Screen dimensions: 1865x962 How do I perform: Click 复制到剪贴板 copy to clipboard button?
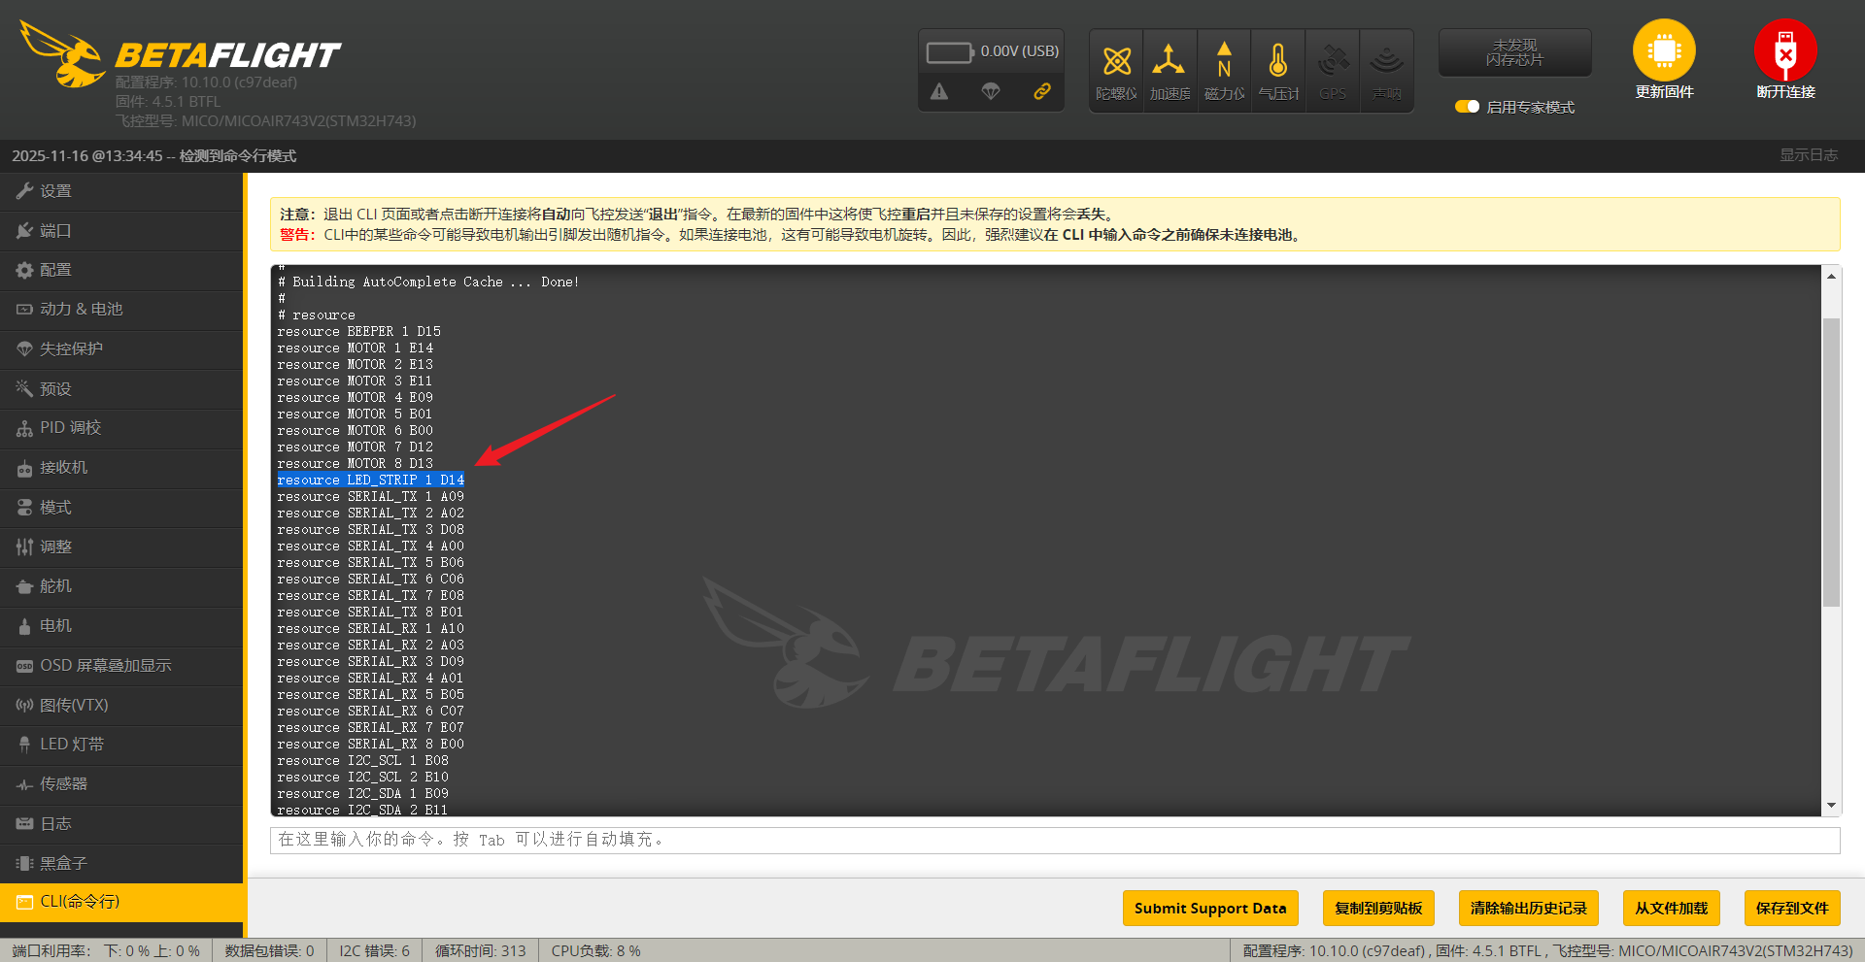tap(1377, 909)
